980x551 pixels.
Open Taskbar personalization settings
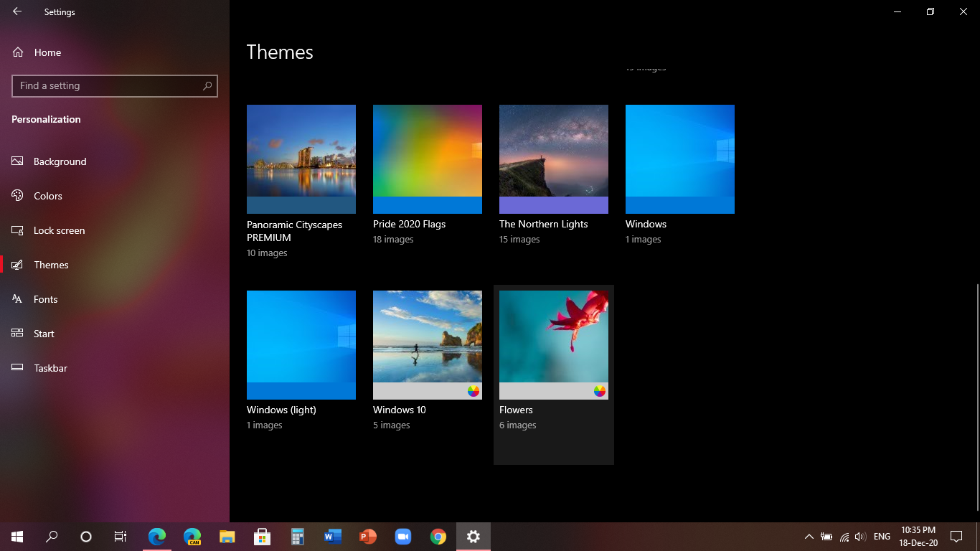(x=115, y=368)
